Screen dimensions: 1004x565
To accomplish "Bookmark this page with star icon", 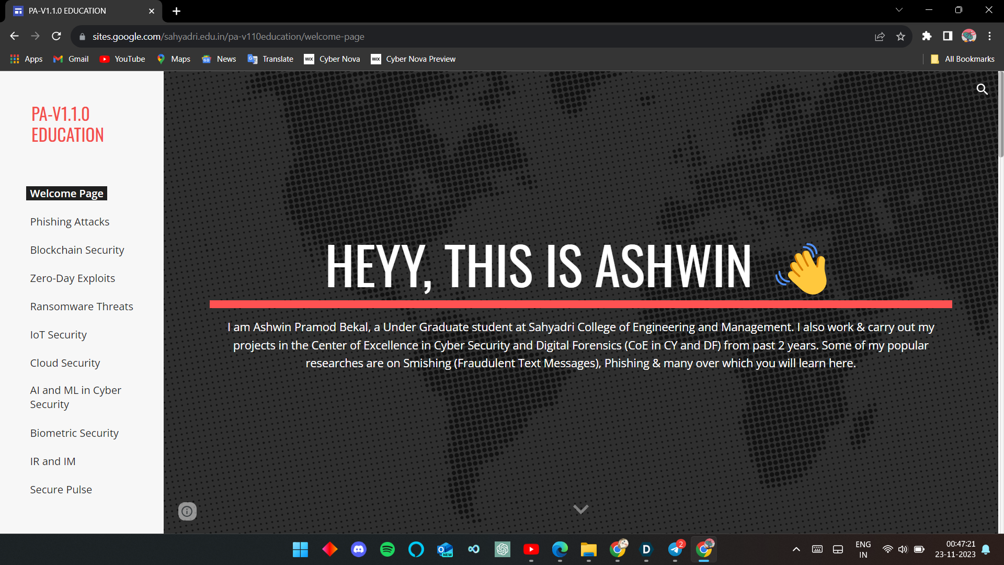I will 900,37.
